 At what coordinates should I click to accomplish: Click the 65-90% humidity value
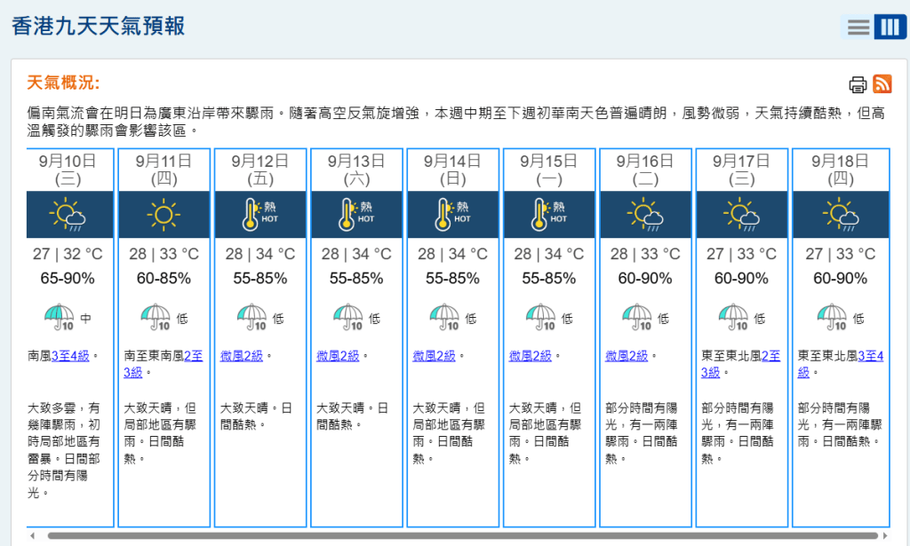pyautogui.click(x=68, y=279)
